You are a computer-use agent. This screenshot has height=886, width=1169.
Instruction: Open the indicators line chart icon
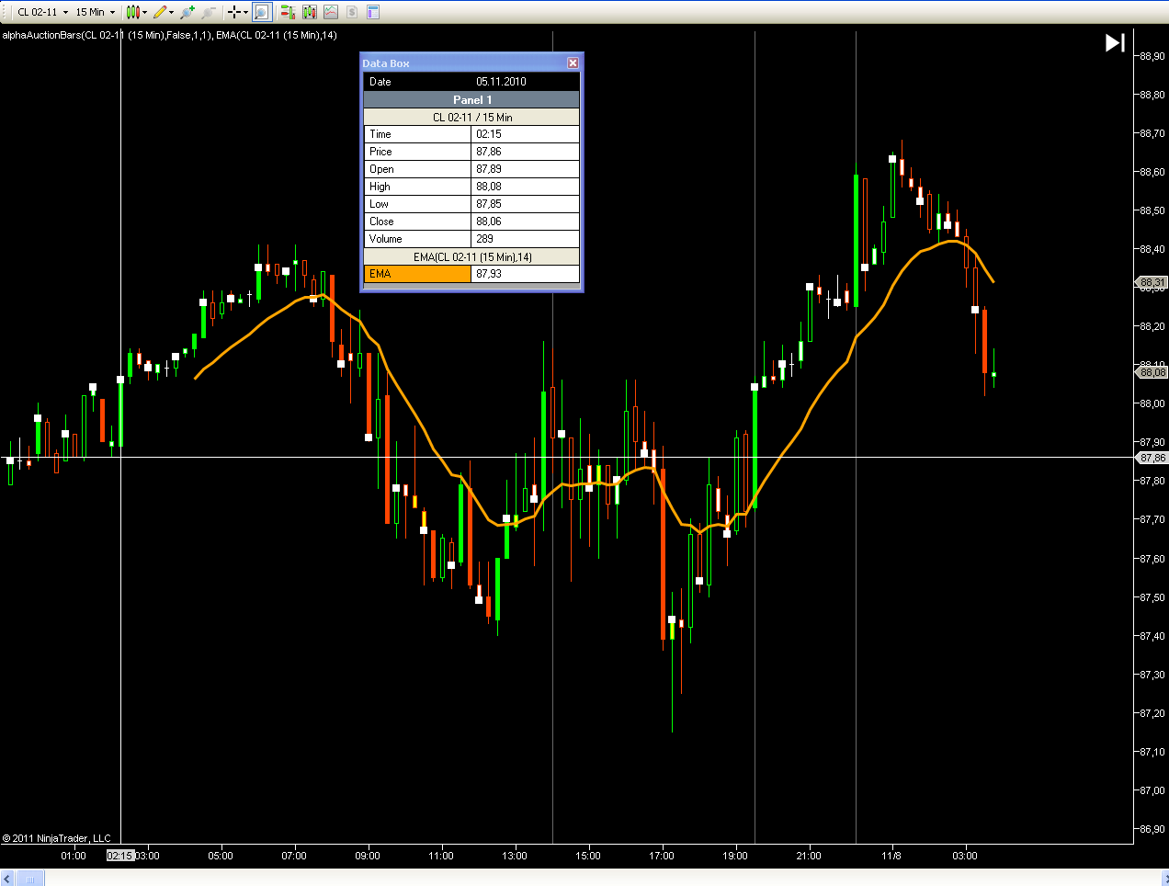pos(331,12)
